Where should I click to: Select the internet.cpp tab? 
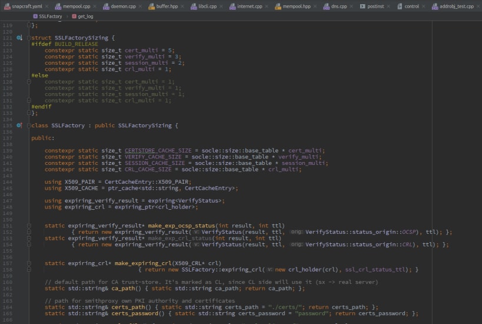(250, 6)
